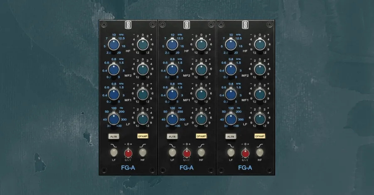Click the MF2 gain knob in right module

click(x=260, y=69)
